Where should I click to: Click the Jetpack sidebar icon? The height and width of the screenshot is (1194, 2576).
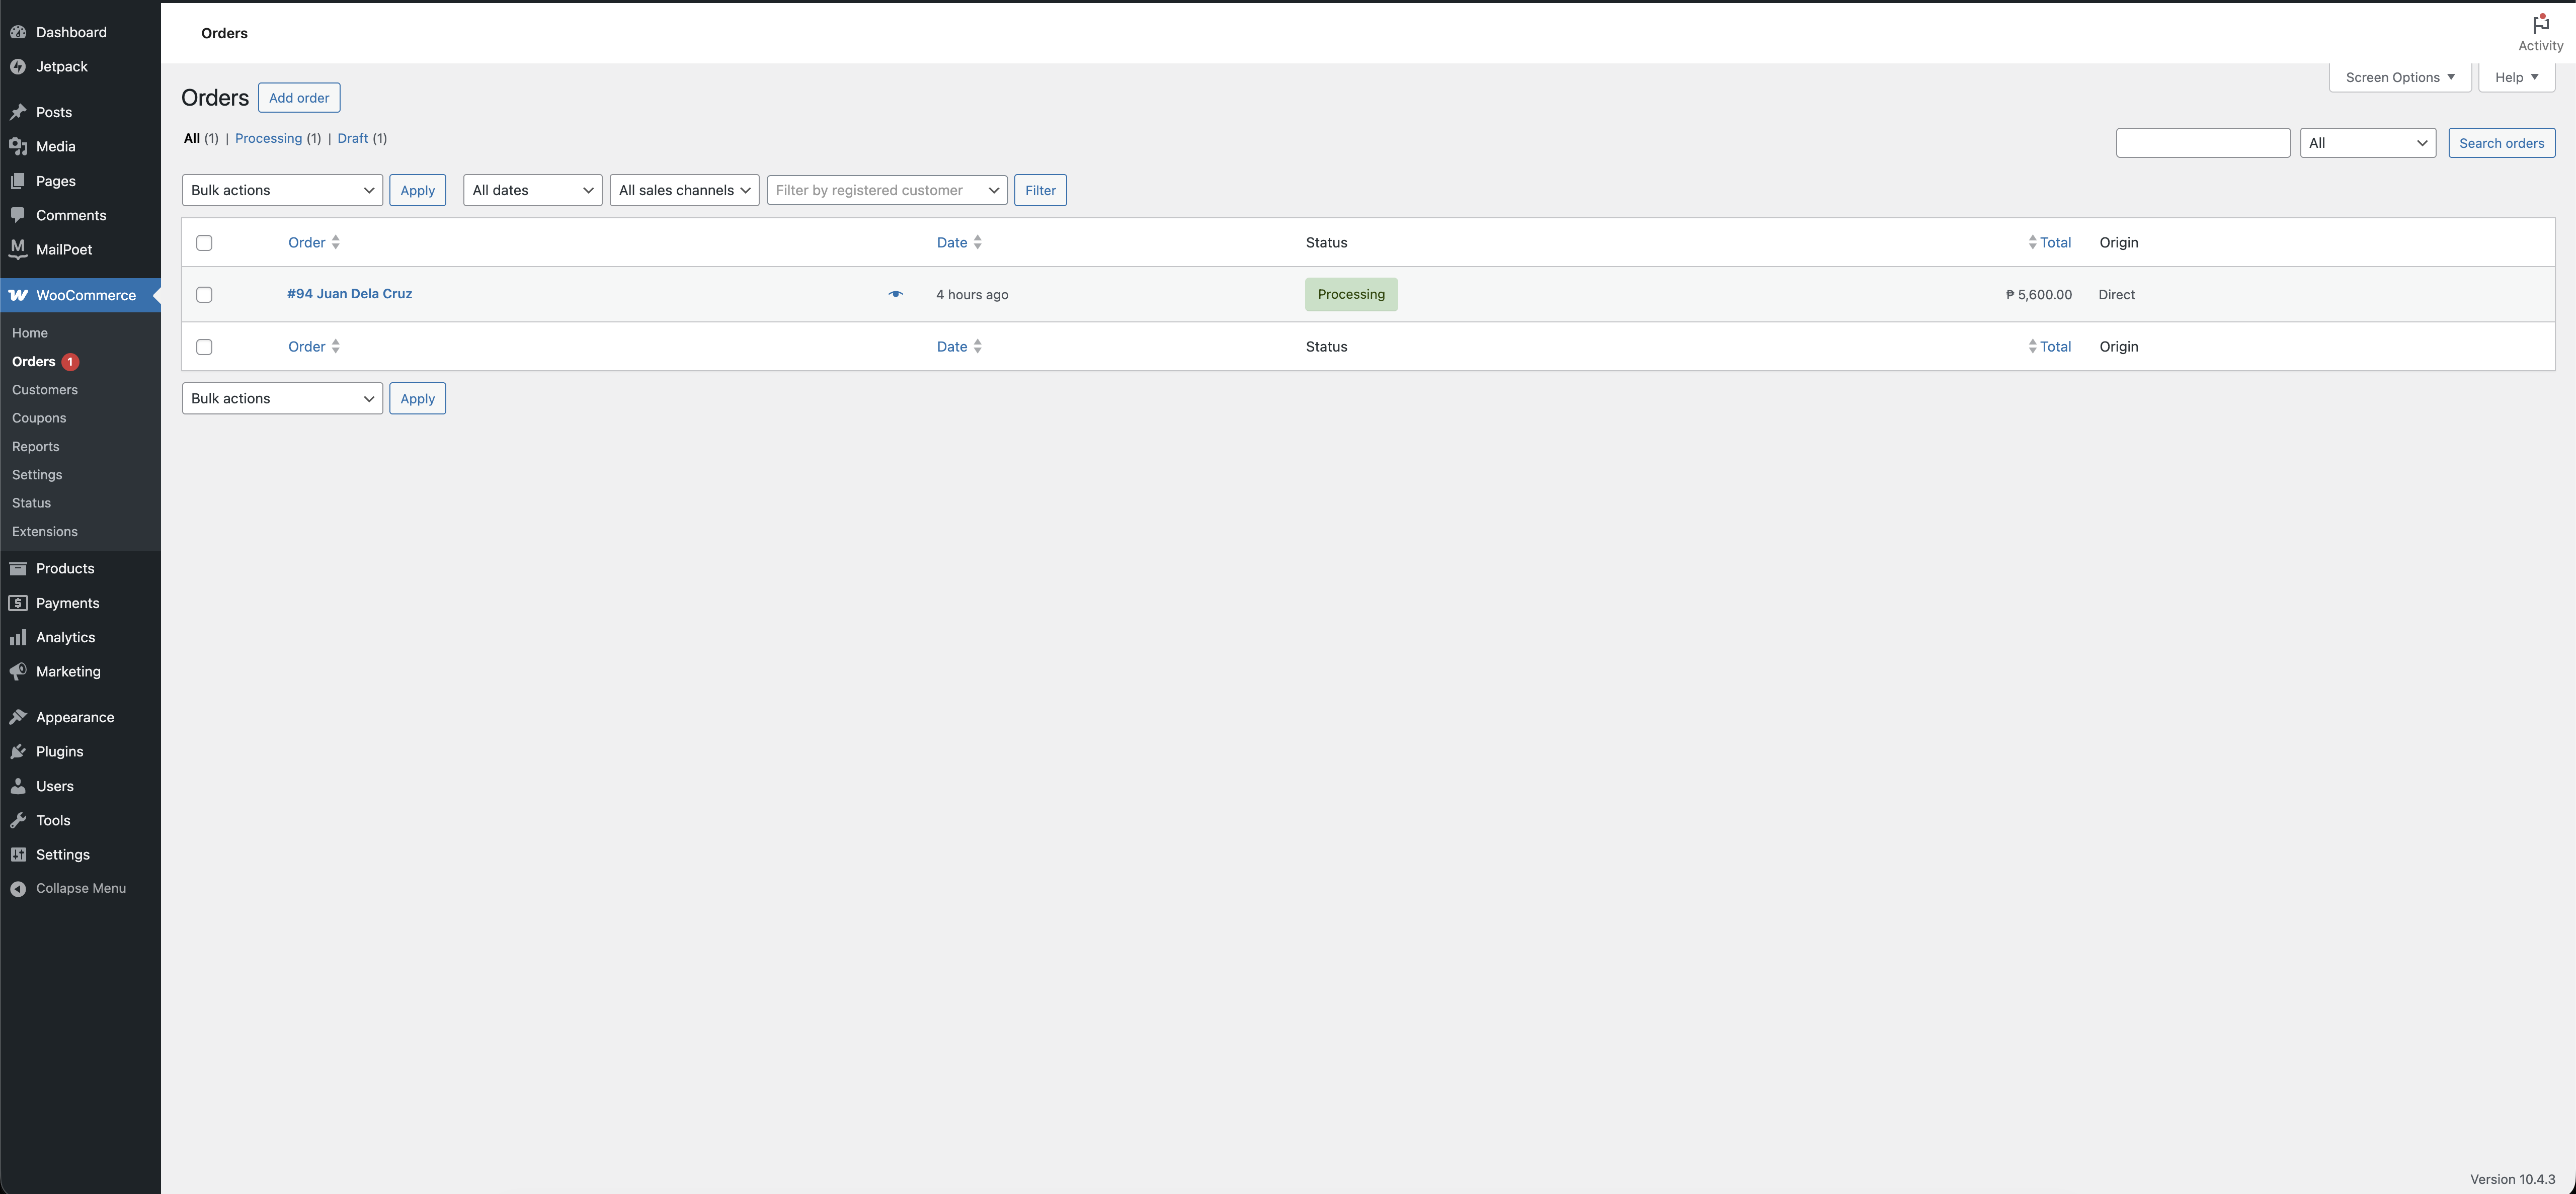click(x=18, y=67)
